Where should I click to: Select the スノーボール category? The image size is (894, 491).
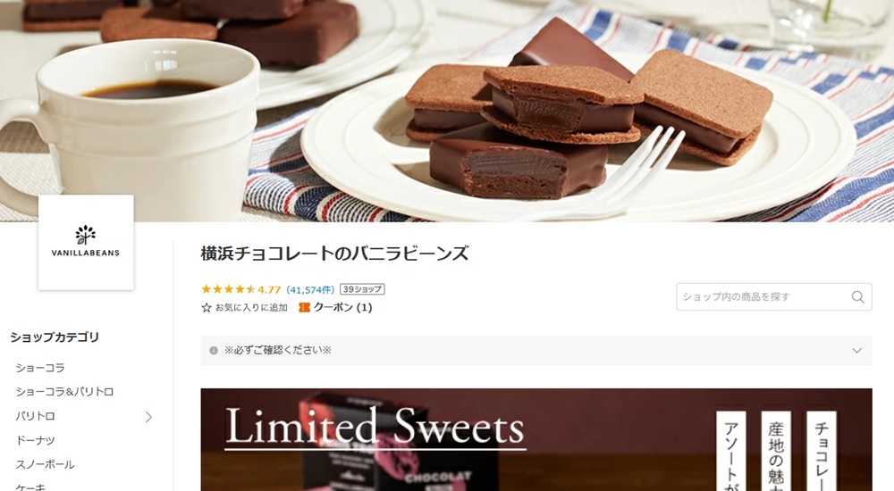(45, 464)
